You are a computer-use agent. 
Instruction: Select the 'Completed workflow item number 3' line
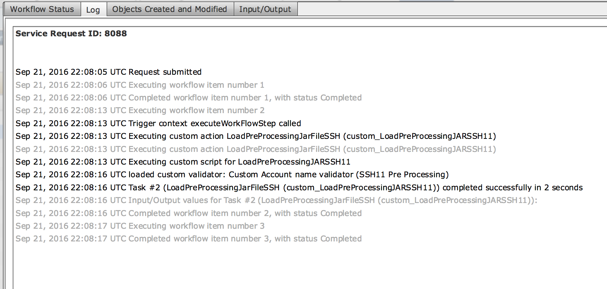188,239
